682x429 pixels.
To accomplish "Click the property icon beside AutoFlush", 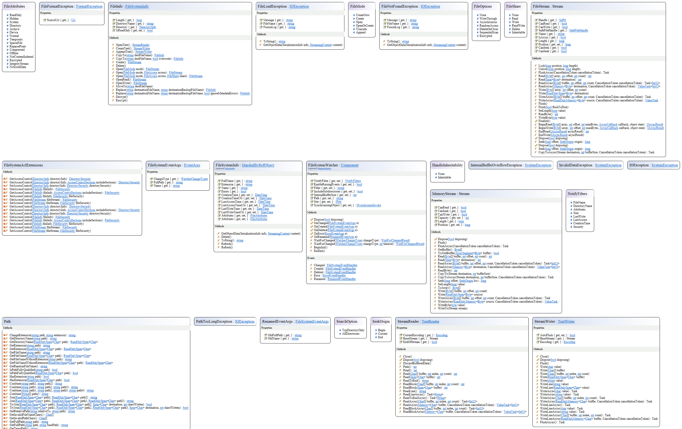I will pos(538,335).
